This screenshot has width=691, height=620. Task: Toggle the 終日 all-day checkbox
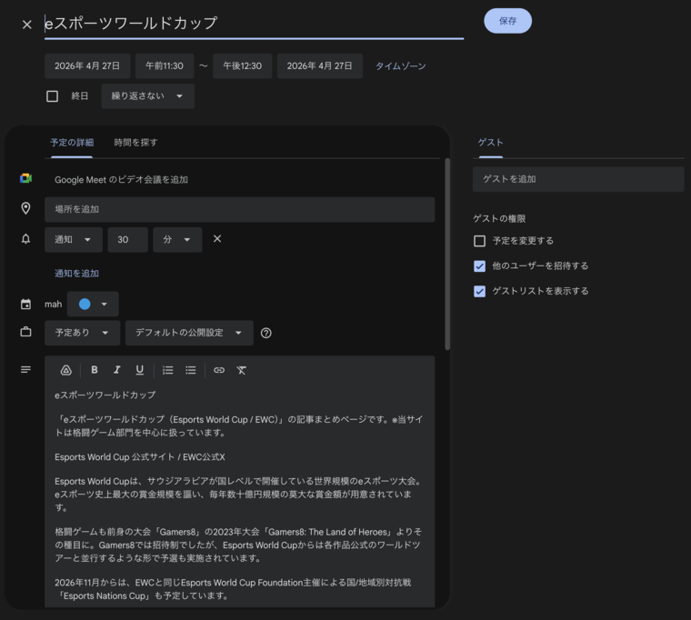53,96
